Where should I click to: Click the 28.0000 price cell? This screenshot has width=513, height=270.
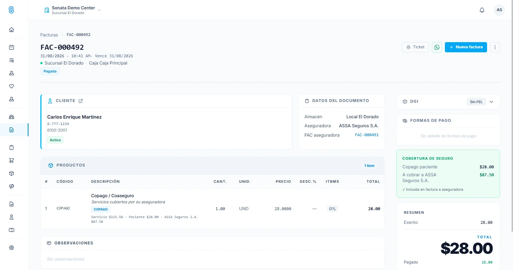tap(283, 209)
